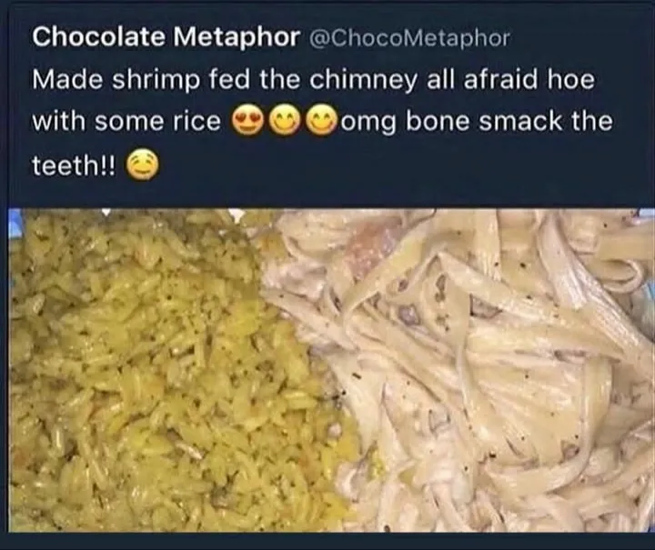This screenshot has width=655, height=550.
Task: Click the word 'chimney' in the tweet
Action: click(363, 81)
